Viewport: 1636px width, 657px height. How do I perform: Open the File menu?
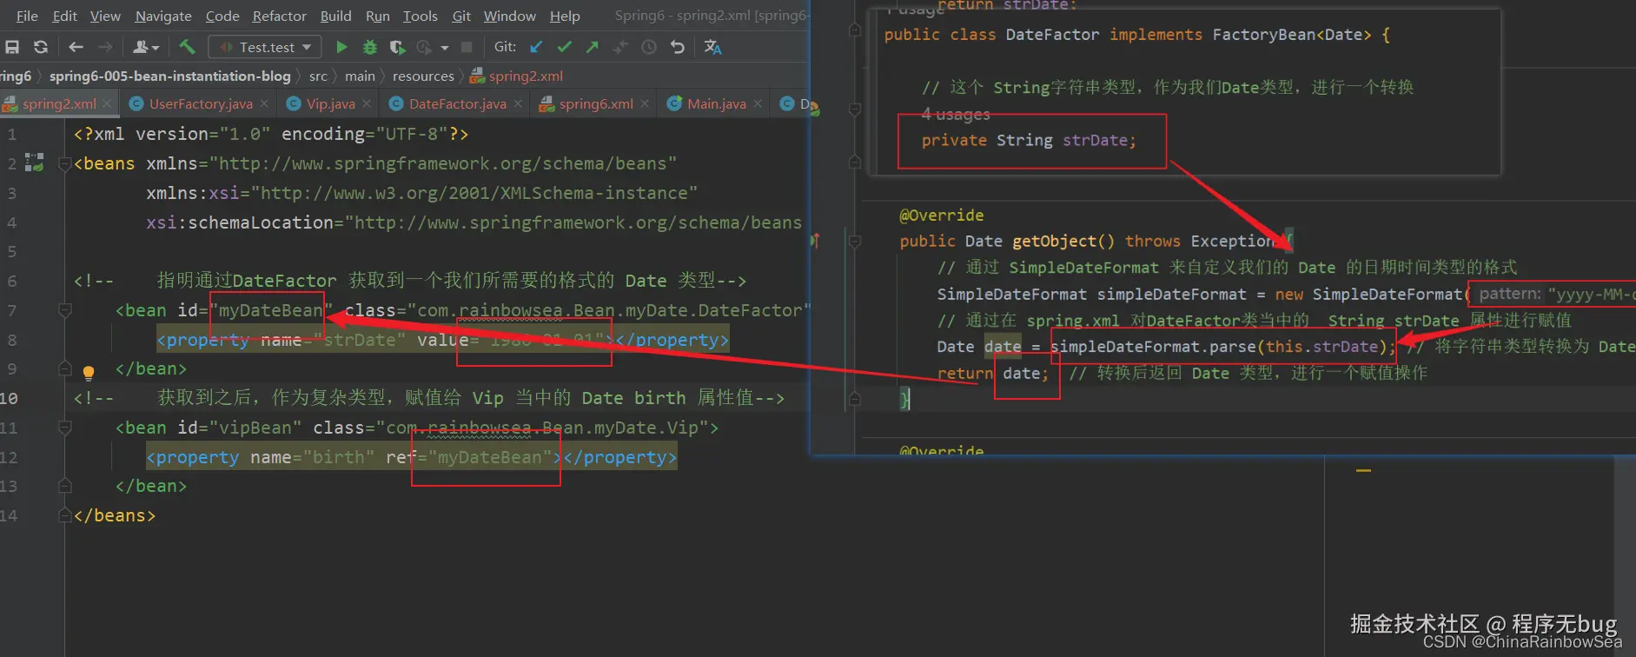click(x=27, y=16)
